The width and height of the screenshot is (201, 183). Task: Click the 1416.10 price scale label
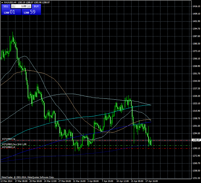(x=196, y=6)
